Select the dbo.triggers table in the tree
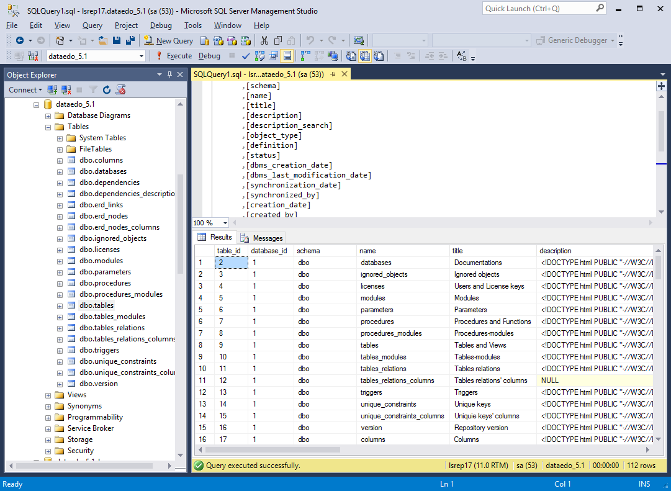The height and width of the screenshot is (491, 671). pos(99,350)
